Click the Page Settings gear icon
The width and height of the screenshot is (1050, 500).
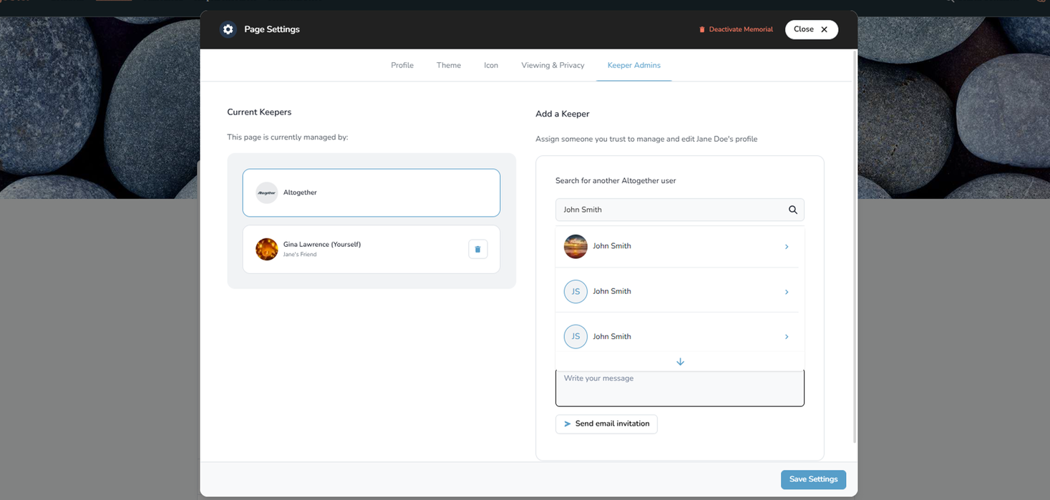(228, 29)
